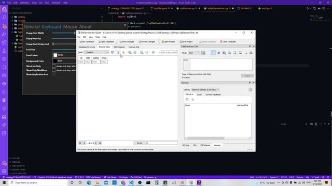The height and width of the screenshot is (186, 332).
Task: Click Save Project toolbar button
Action: pos(186,42)
